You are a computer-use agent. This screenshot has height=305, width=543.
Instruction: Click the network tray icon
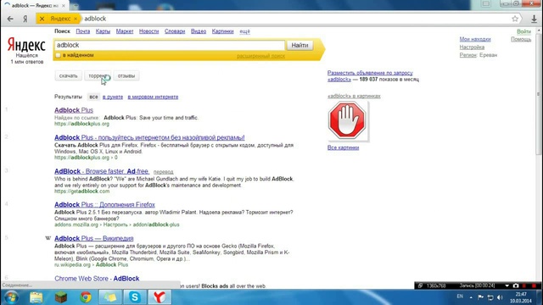point(490,297)
